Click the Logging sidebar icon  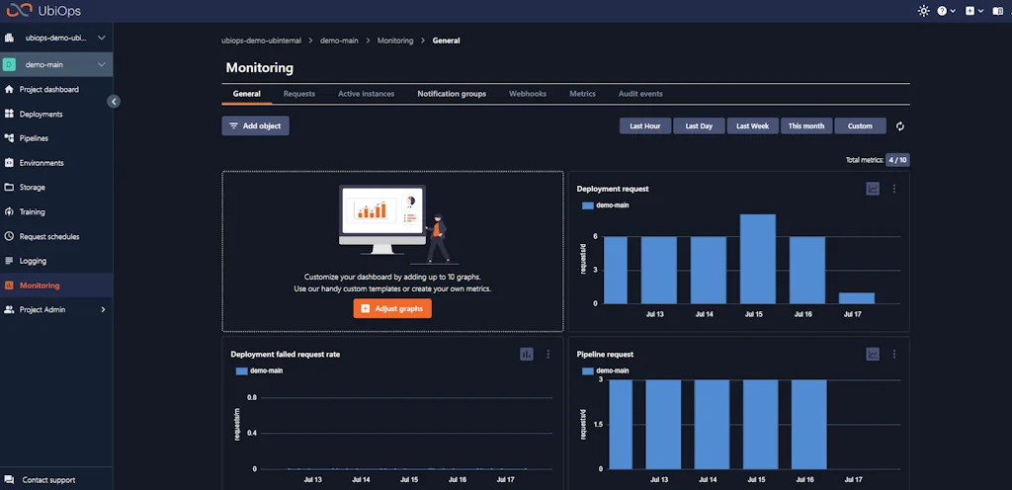[9, 261]
